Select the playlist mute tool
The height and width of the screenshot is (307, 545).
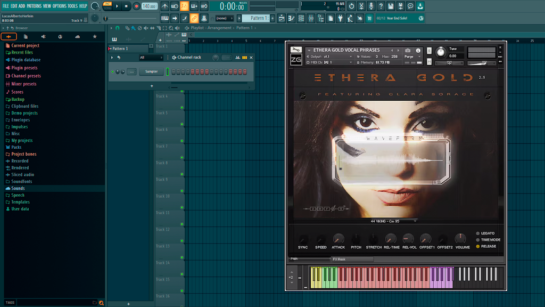point(146,28)
